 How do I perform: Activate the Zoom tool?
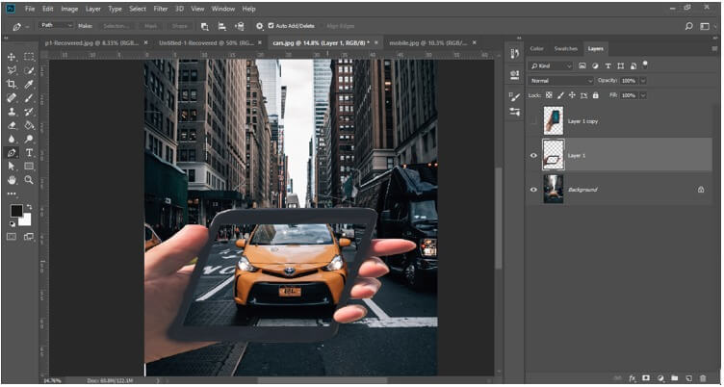pyautogui.click(x=29, y=179)
